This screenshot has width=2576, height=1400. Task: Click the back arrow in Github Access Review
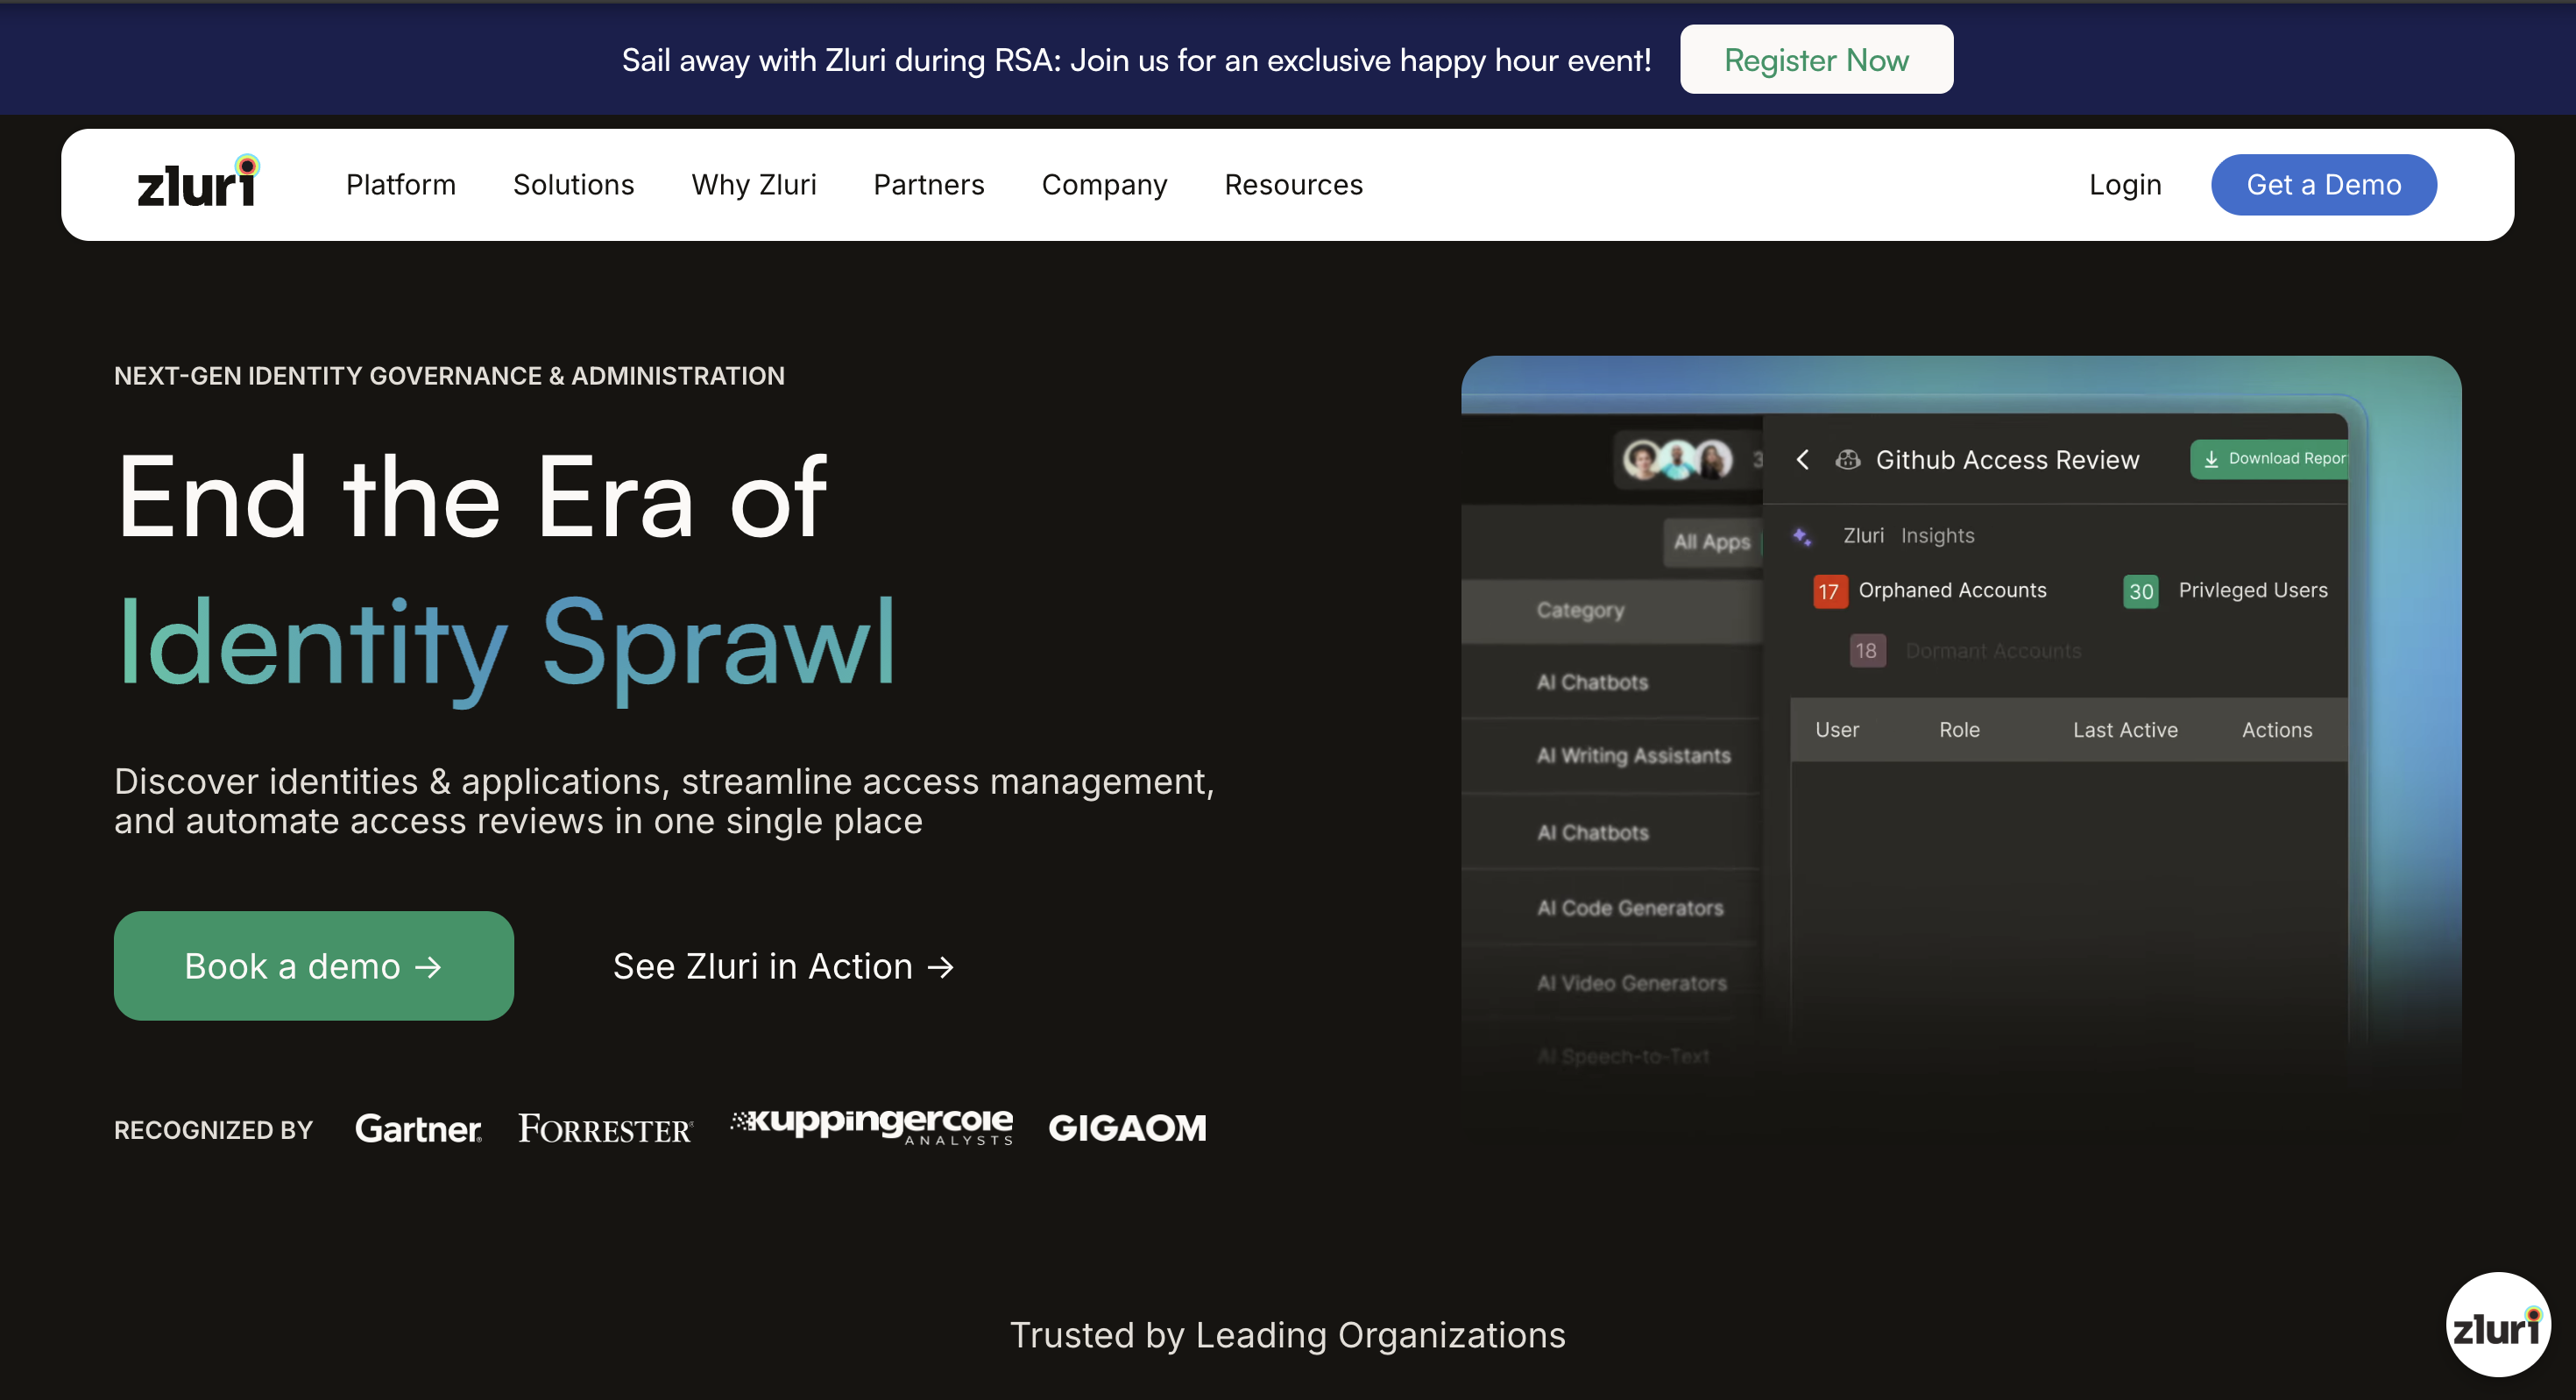[x=1803, y=460]
